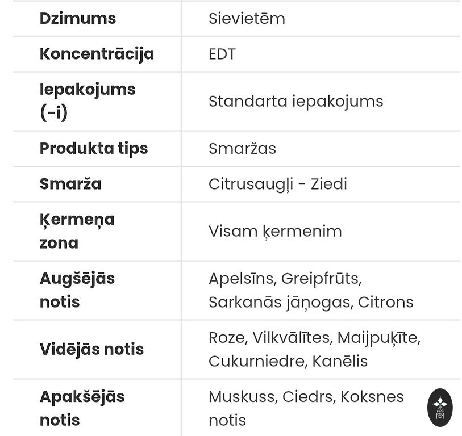
Task: Click the Standarta iepakojums value
Action: pos(295,101)
